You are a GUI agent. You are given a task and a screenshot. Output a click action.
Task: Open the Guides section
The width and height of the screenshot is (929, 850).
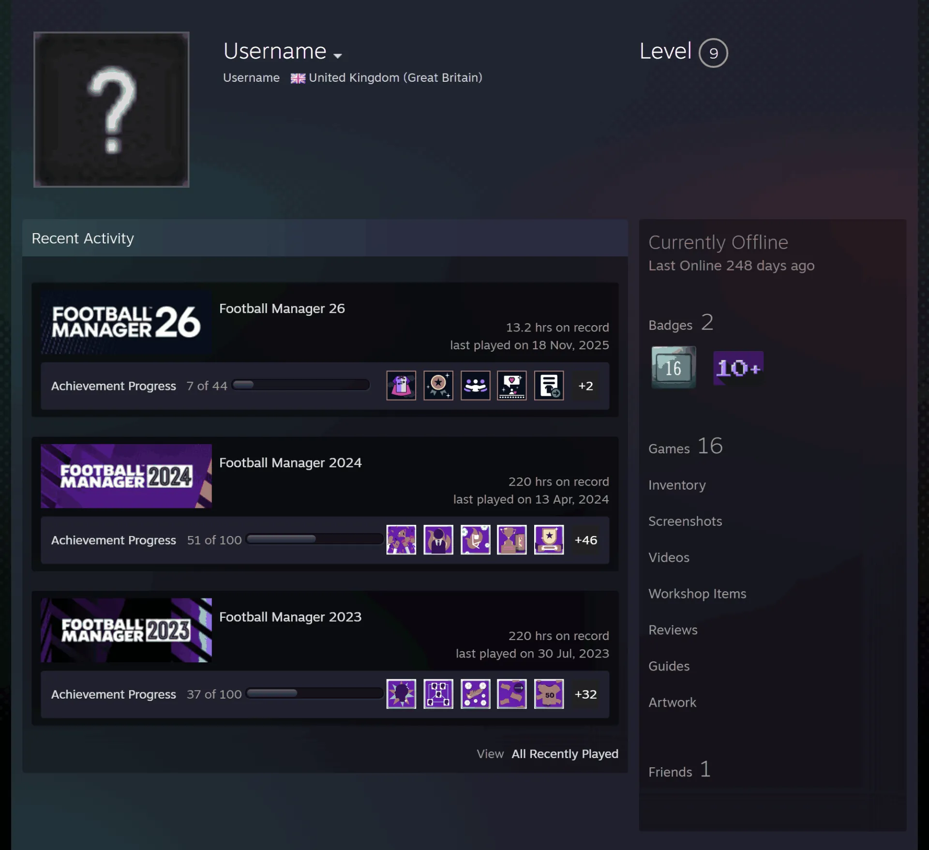click(669, 666)
